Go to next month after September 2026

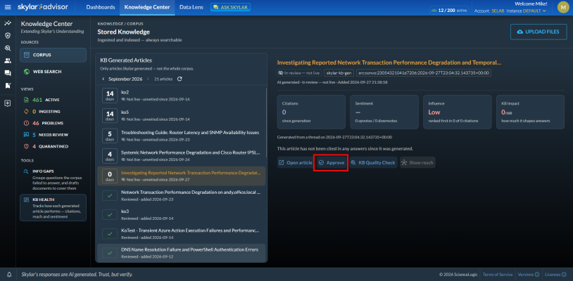148,79
